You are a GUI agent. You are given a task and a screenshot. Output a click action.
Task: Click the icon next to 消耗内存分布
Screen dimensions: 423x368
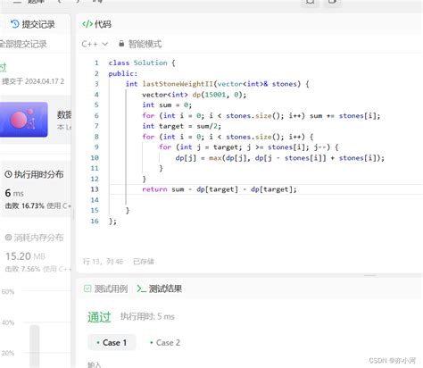pos(8,238)
